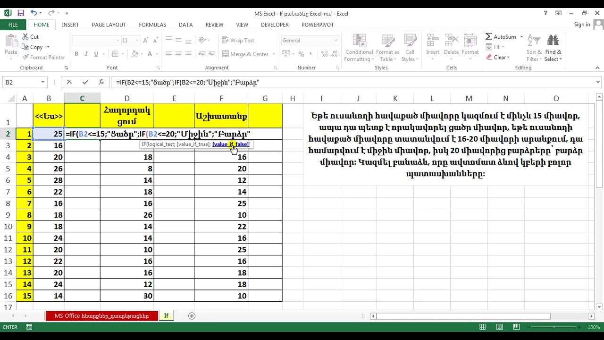Switch to the DATA tab

point(185,25)
